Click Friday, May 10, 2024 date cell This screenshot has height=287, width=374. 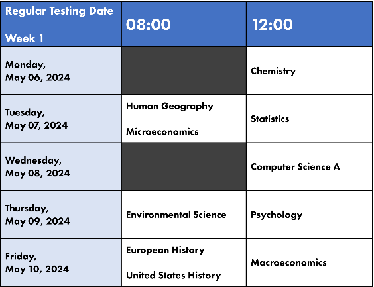[61, 262]
